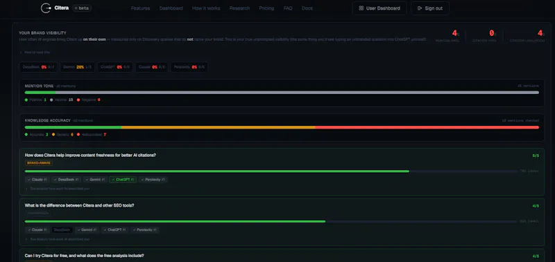Open the Pricing page
The image size is (555, 262).
[x=266, y=8]
